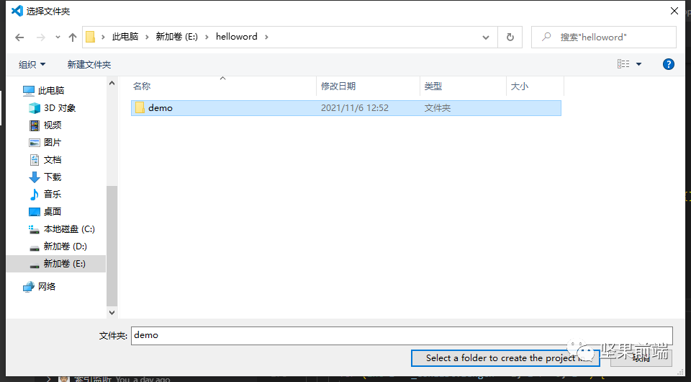Screen dimensions: 691x382
Task: Open 音乐 in the sidebar
Action: pos(53,194)
